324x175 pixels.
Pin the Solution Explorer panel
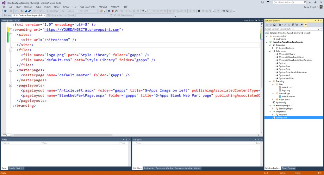[318, 20]
